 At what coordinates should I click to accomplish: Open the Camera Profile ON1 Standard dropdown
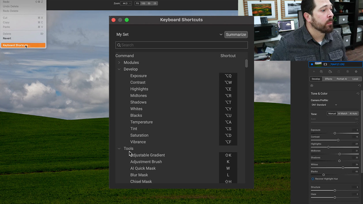coord(324,105)
